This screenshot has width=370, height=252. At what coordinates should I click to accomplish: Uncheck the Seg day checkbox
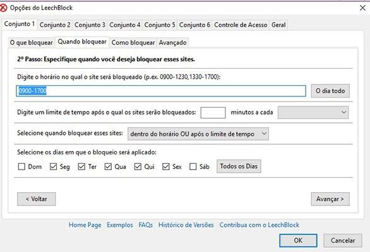[53, 166]
